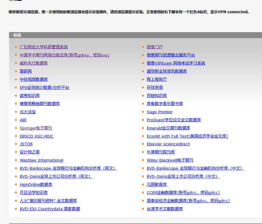
Task: Open BVD-EIU Countrydata 国家数据 link
Action: point(50,209)
